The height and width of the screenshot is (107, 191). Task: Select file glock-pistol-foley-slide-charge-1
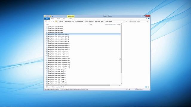pyautogui.click(x=57, y=70)
